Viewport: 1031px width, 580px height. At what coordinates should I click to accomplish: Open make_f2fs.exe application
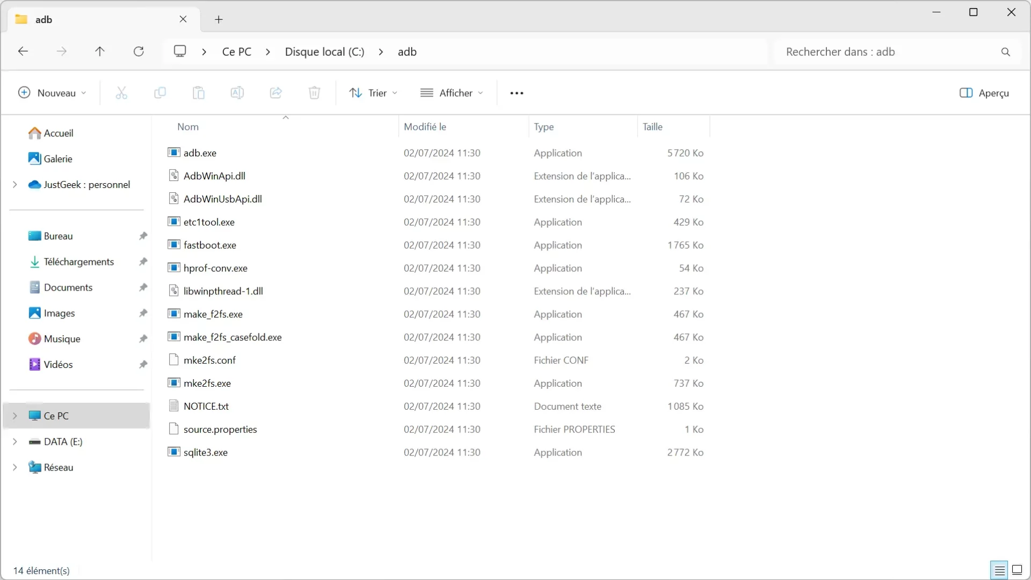(x=213, y=314)
